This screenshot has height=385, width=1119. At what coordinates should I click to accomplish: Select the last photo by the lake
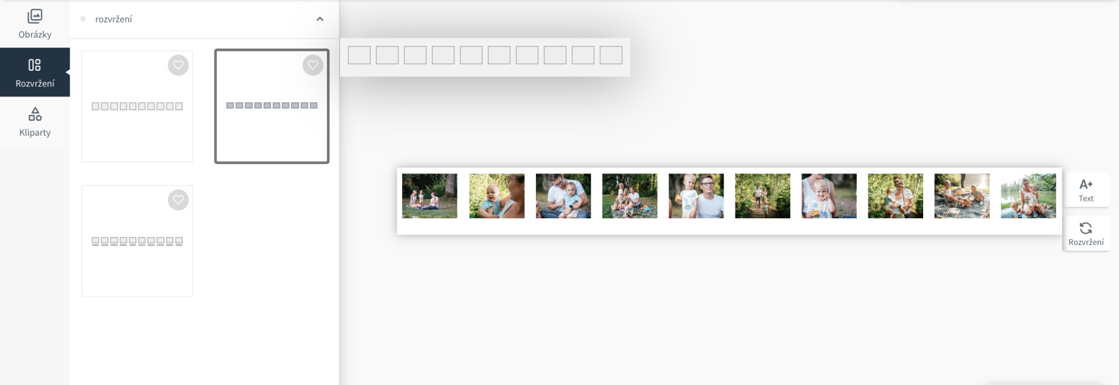point(1028,196)
